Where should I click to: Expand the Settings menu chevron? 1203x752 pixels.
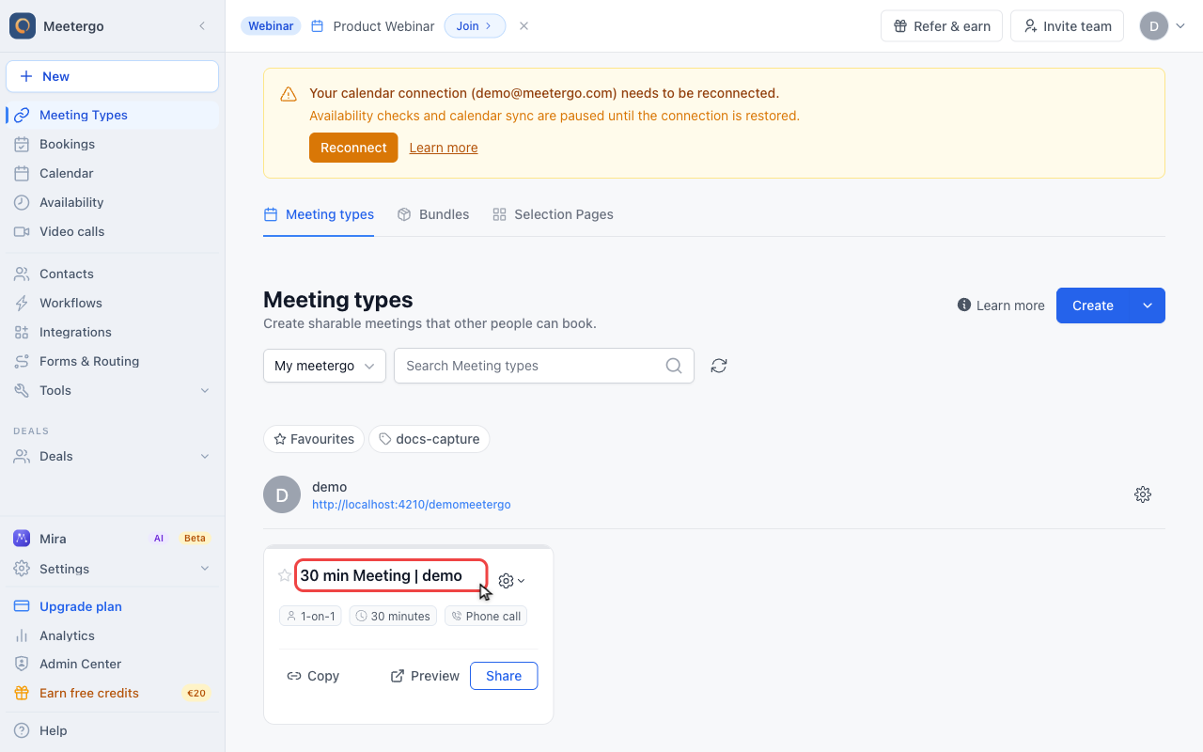[205, 569]
